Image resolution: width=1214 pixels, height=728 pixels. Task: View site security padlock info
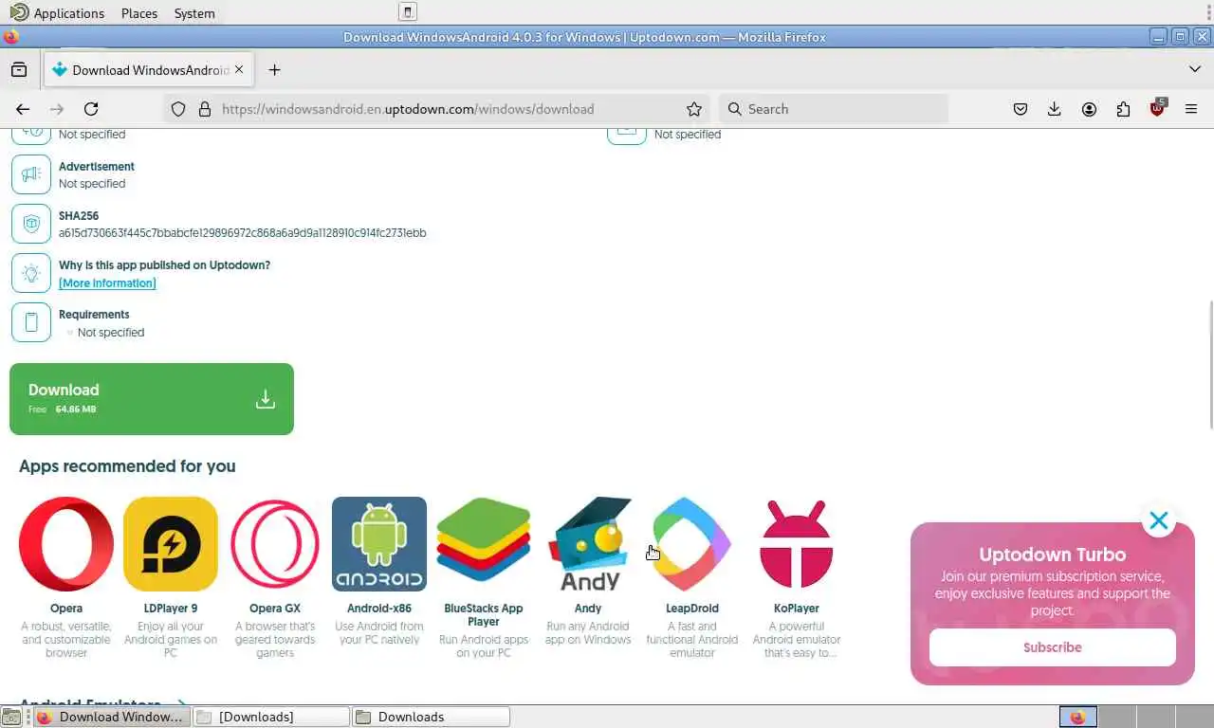tap(204, 109)
